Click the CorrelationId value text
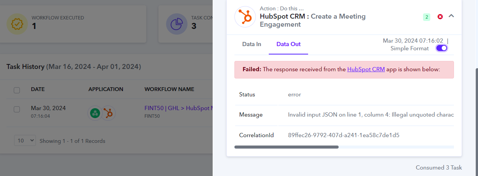 344,135
